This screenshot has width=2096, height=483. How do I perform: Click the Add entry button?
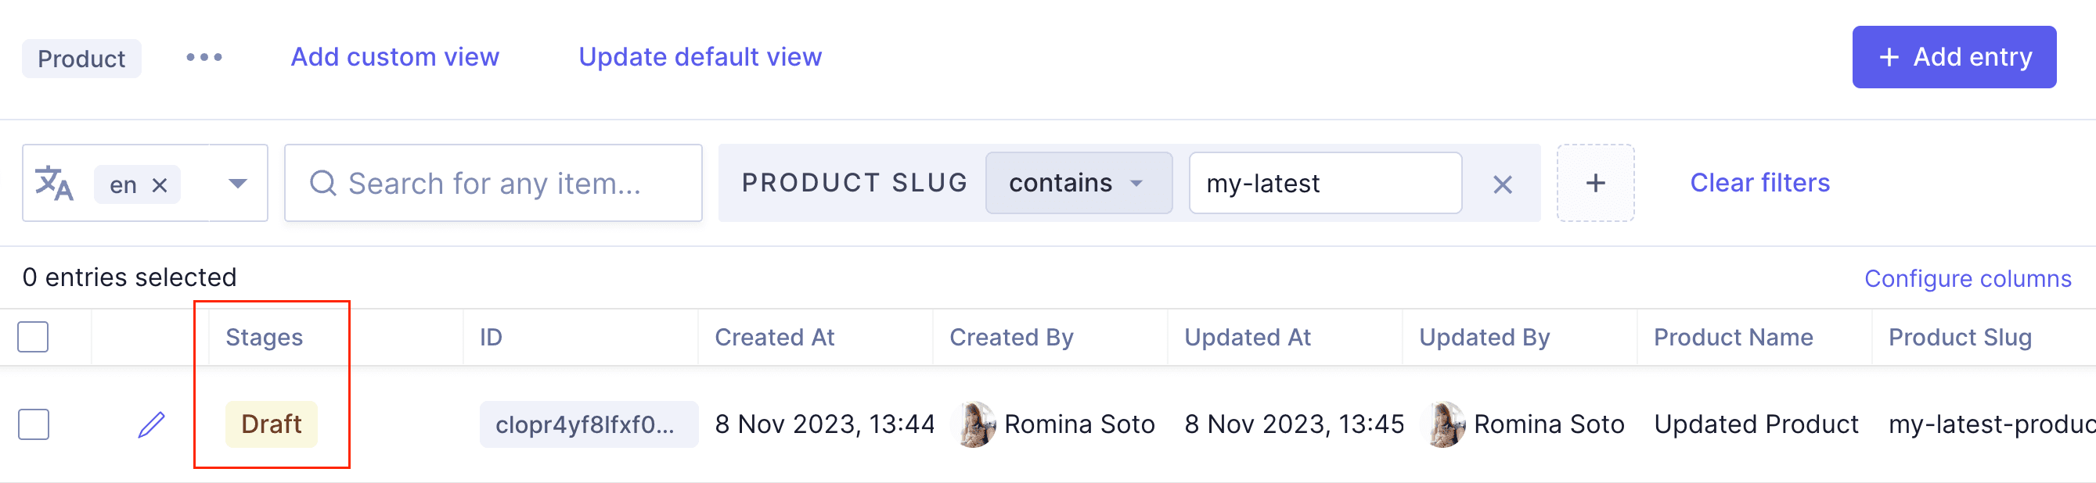click(1954, 58)
